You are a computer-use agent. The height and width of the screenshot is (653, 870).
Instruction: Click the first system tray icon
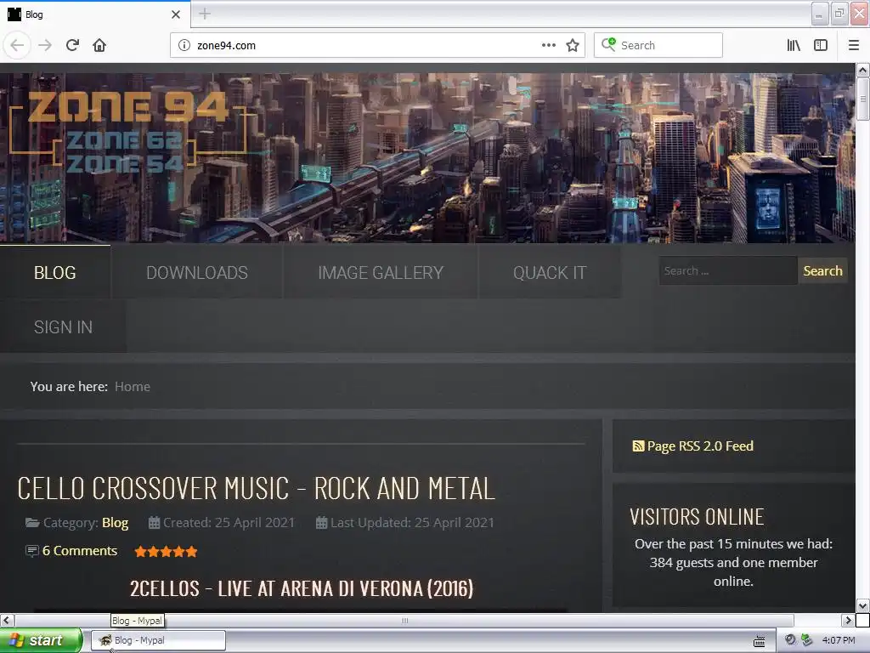790,640
